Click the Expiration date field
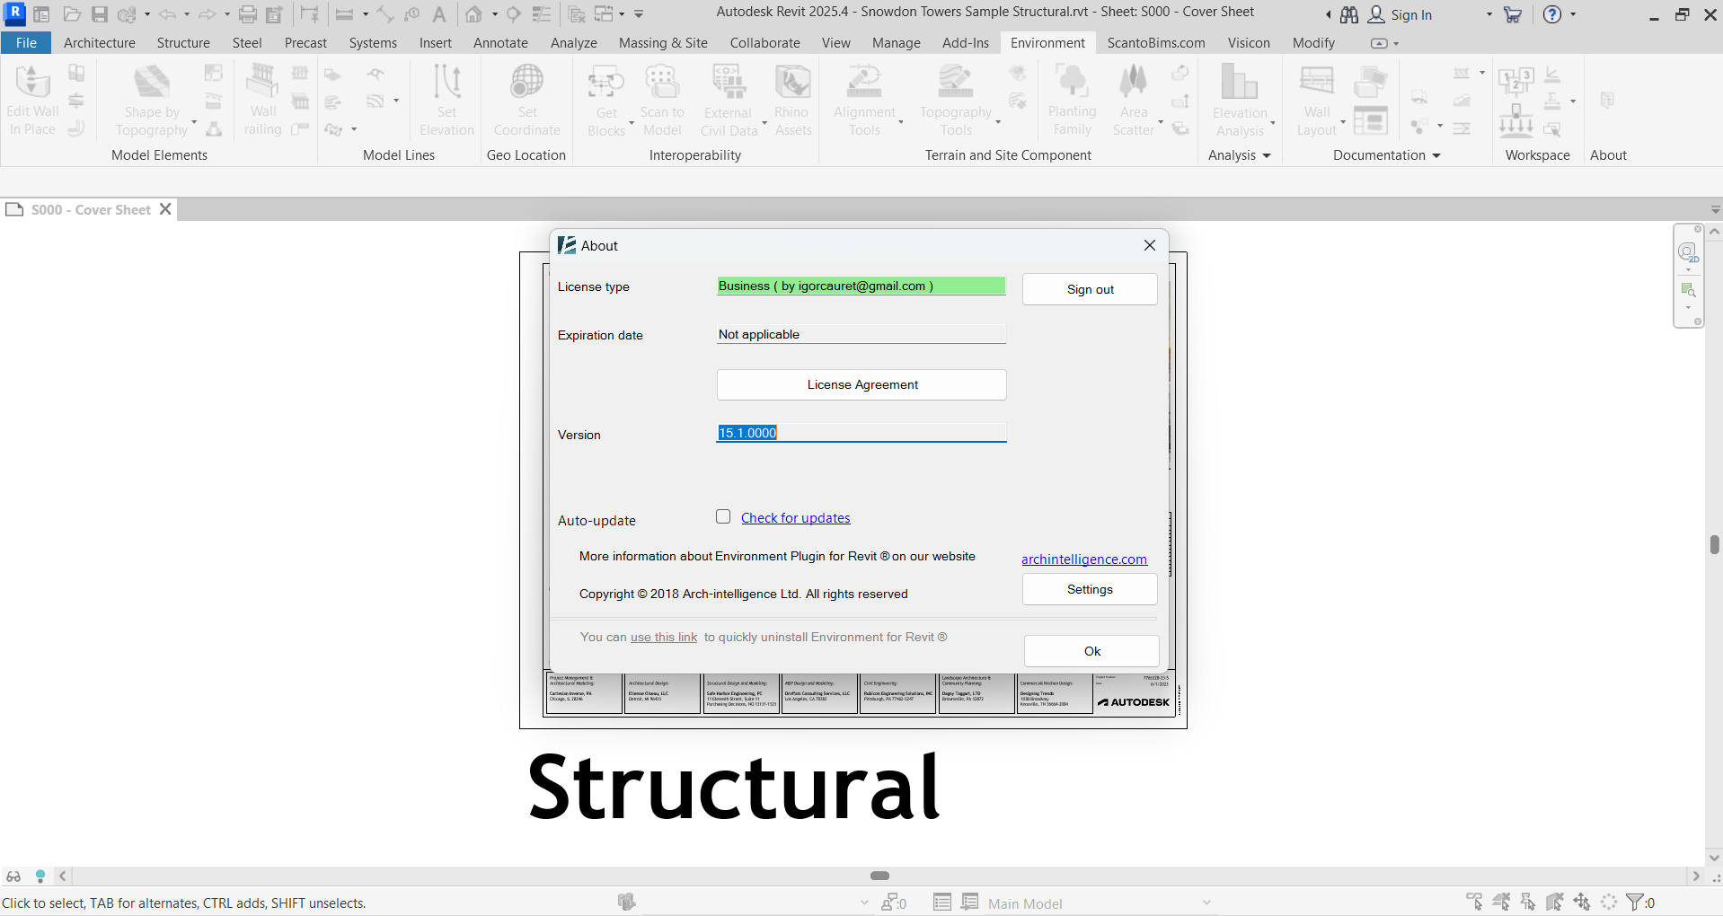 861,334
